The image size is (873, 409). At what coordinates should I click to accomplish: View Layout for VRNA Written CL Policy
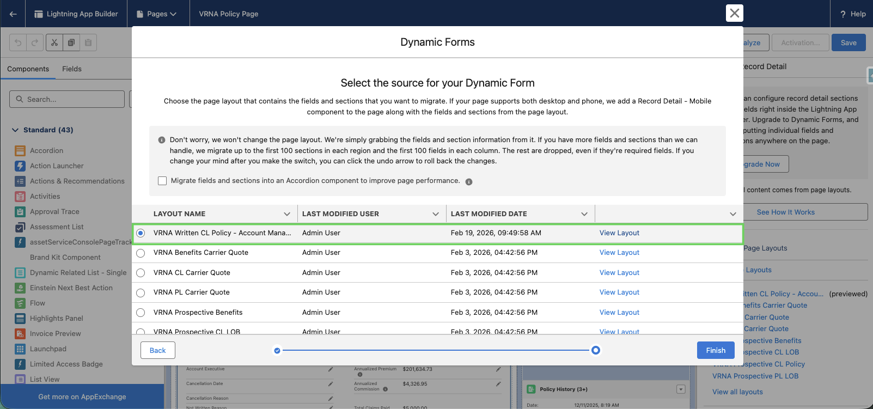[x=619, y=233]
